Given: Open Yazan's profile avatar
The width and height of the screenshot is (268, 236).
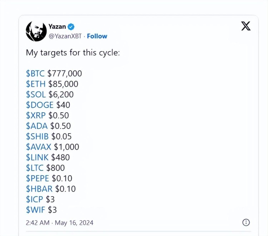Looking at the screenshot, I should [36, 31].
